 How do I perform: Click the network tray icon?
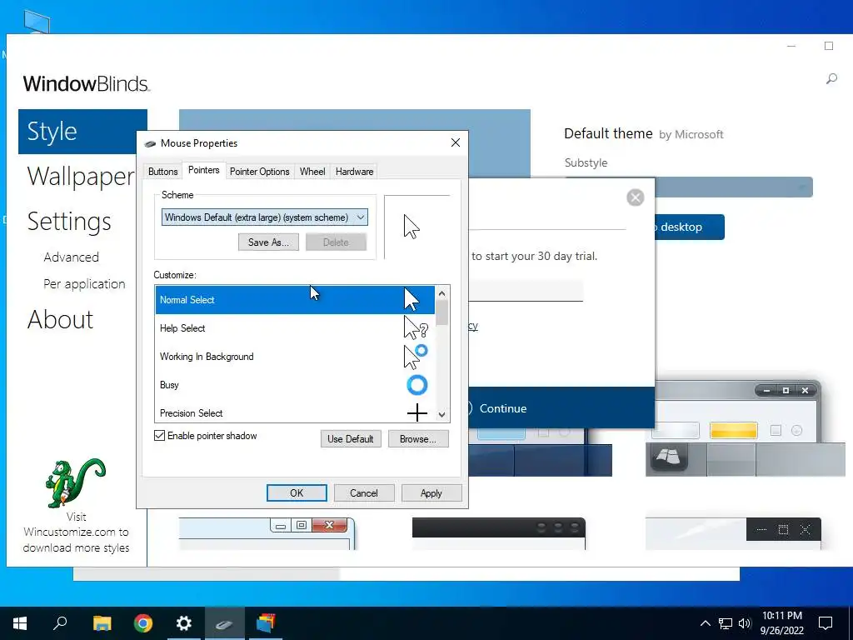(x=726, y=623)
